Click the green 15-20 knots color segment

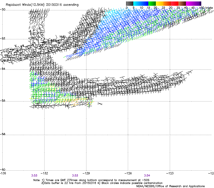click(152, 3)
